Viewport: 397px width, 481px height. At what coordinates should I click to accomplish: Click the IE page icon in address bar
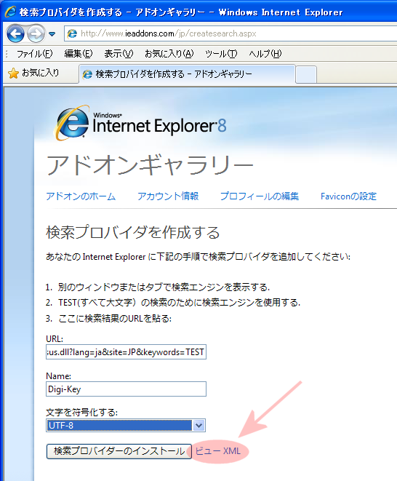[x=73, y=33]
